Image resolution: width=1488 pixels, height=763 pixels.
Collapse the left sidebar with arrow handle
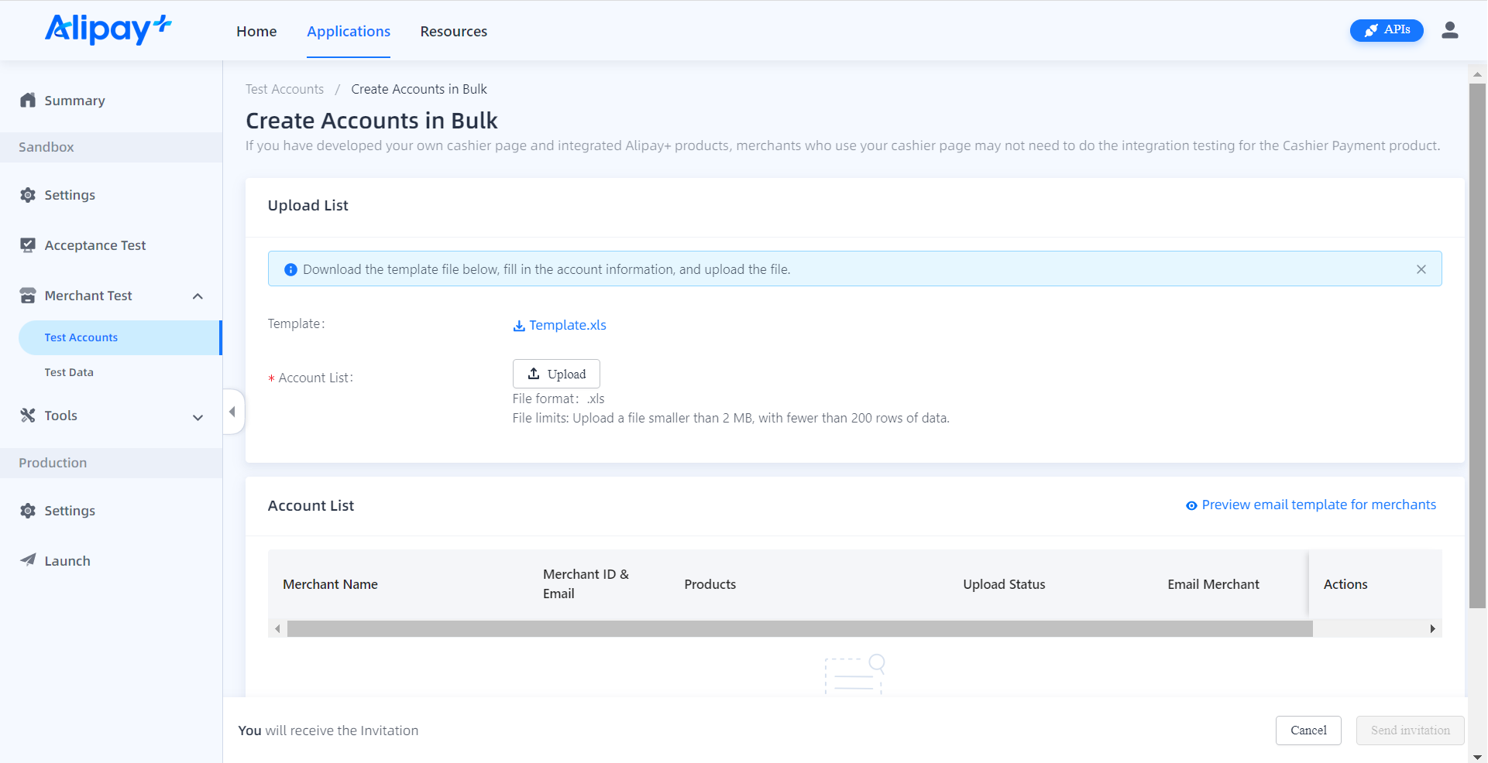(x=232, y=412)
